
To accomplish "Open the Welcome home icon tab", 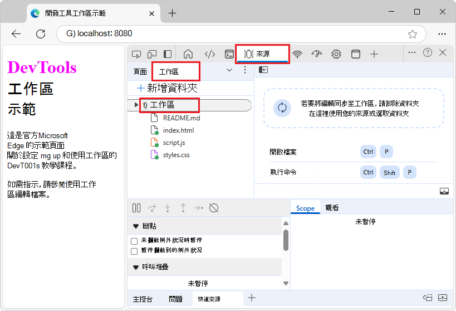I will tap(188, 54).
